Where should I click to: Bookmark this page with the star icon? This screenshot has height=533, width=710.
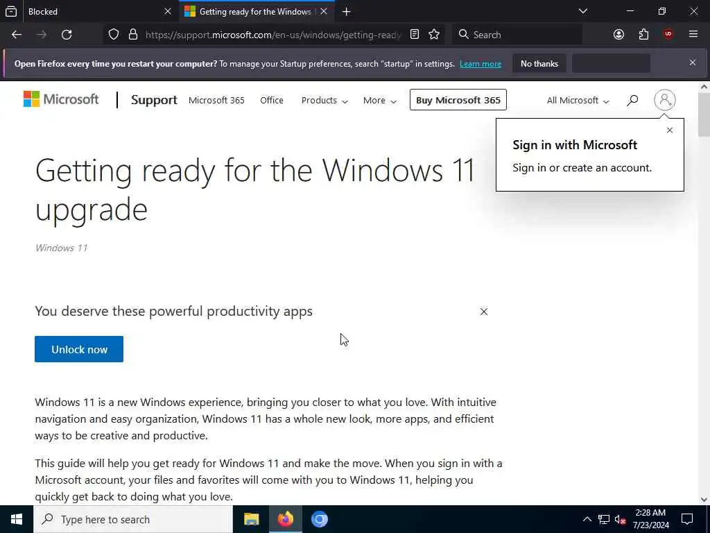[x=434, y=35]
